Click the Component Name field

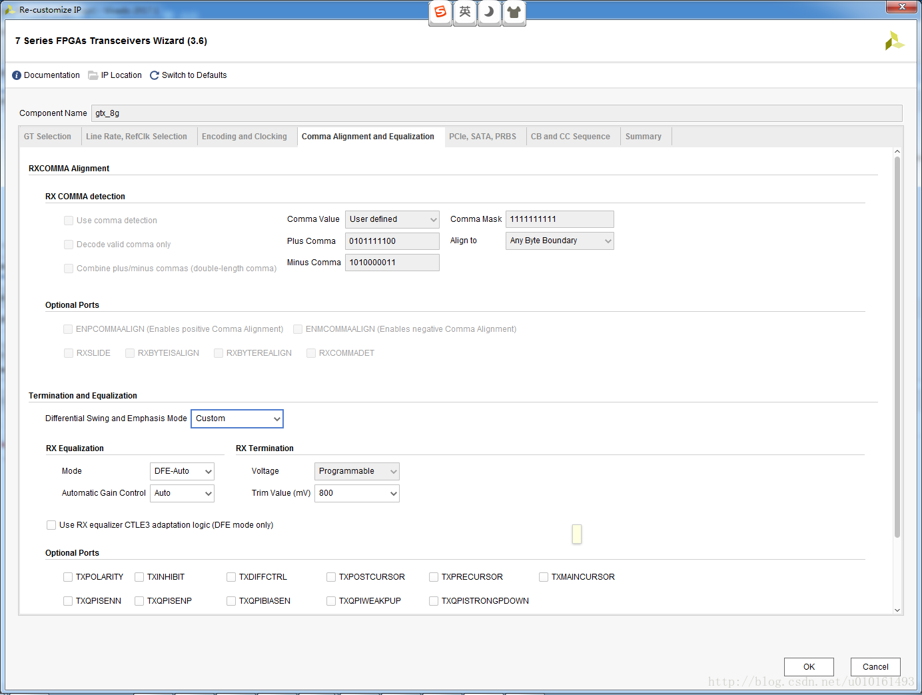pos(496,113)
